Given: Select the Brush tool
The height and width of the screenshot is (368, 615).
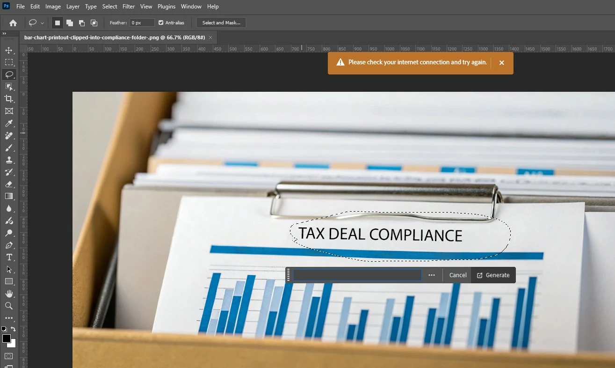Looking at the screenshot, I should point(9,148).
